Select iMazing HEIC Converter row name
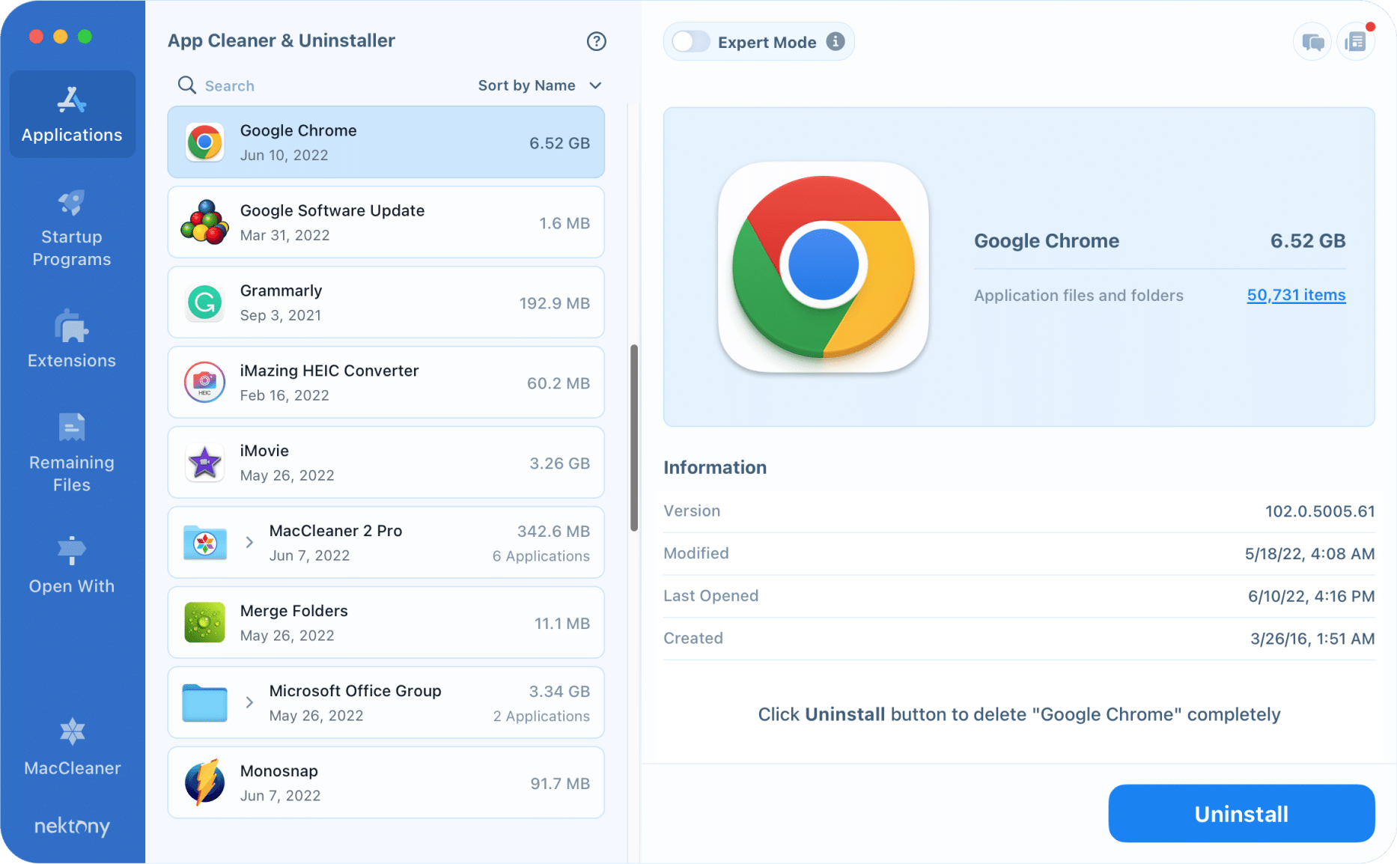This screenshot has width=1397, height=864. pos(329,371)
